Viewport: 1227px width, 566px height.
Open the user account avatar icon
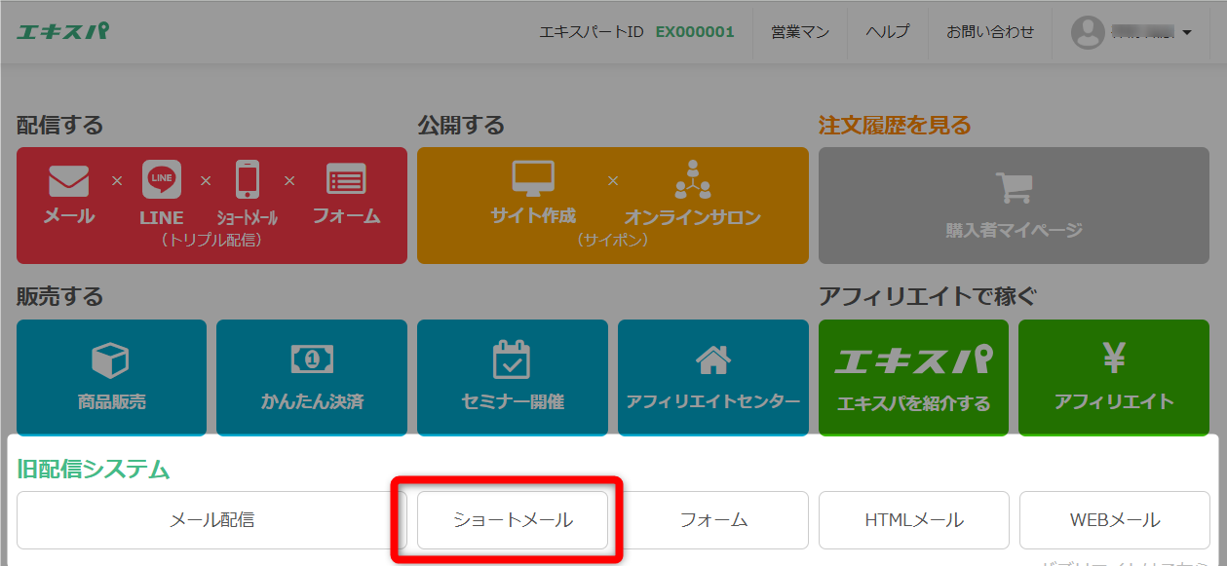tap(1088, 32)
